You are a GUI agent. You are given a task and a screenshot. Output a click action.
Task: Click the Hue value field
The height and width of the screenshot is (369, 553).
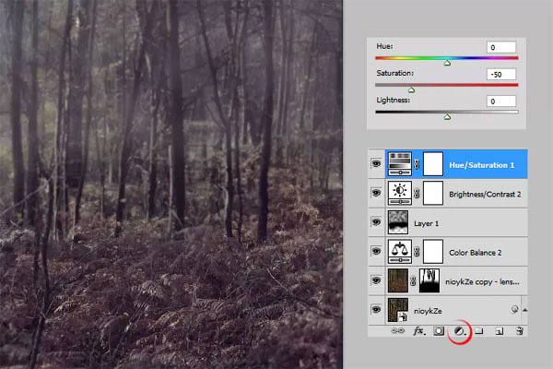501,47
